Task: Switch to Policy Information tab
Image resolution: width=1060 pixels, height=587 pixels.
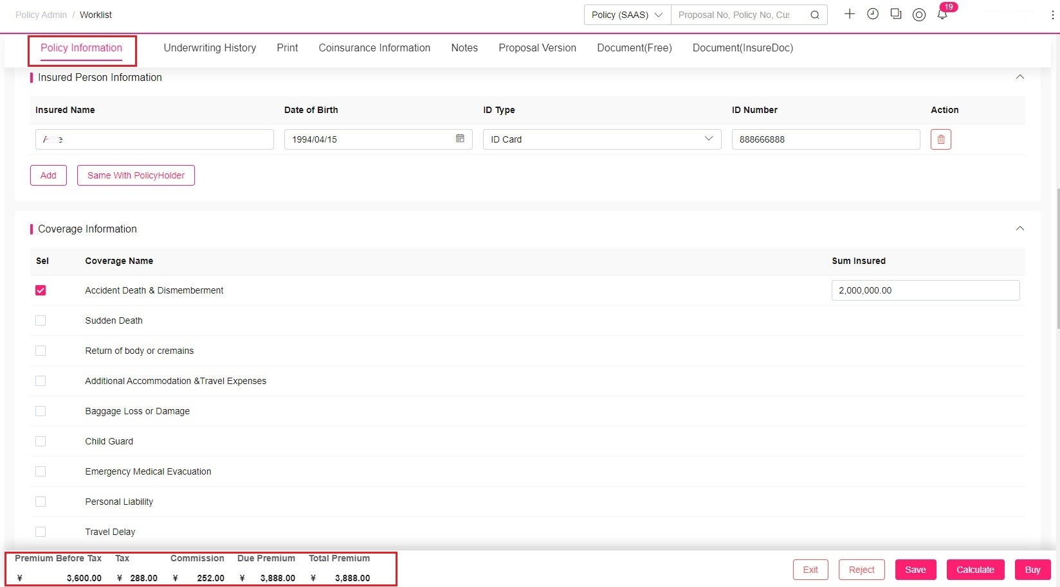Action: [x=81, y=48]
